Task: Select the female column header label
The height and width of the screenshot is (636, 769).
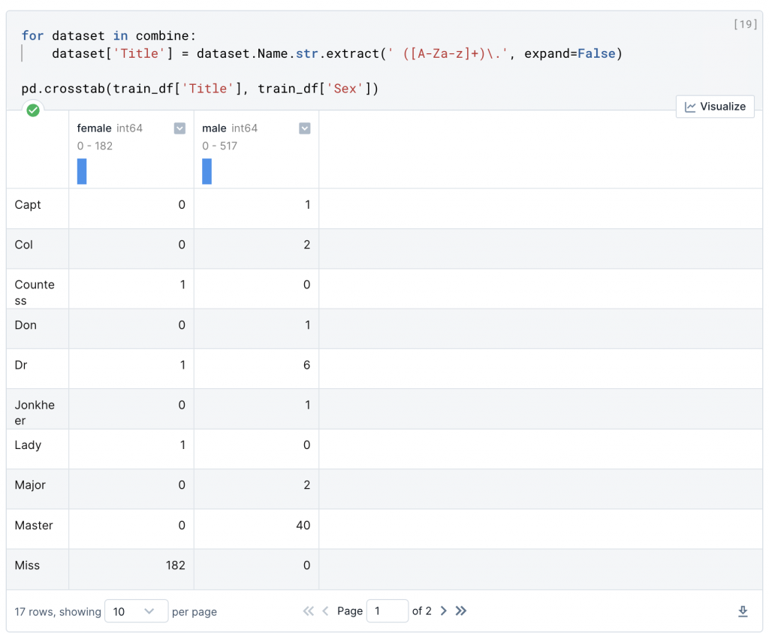Action: click(x=94, y=128)
